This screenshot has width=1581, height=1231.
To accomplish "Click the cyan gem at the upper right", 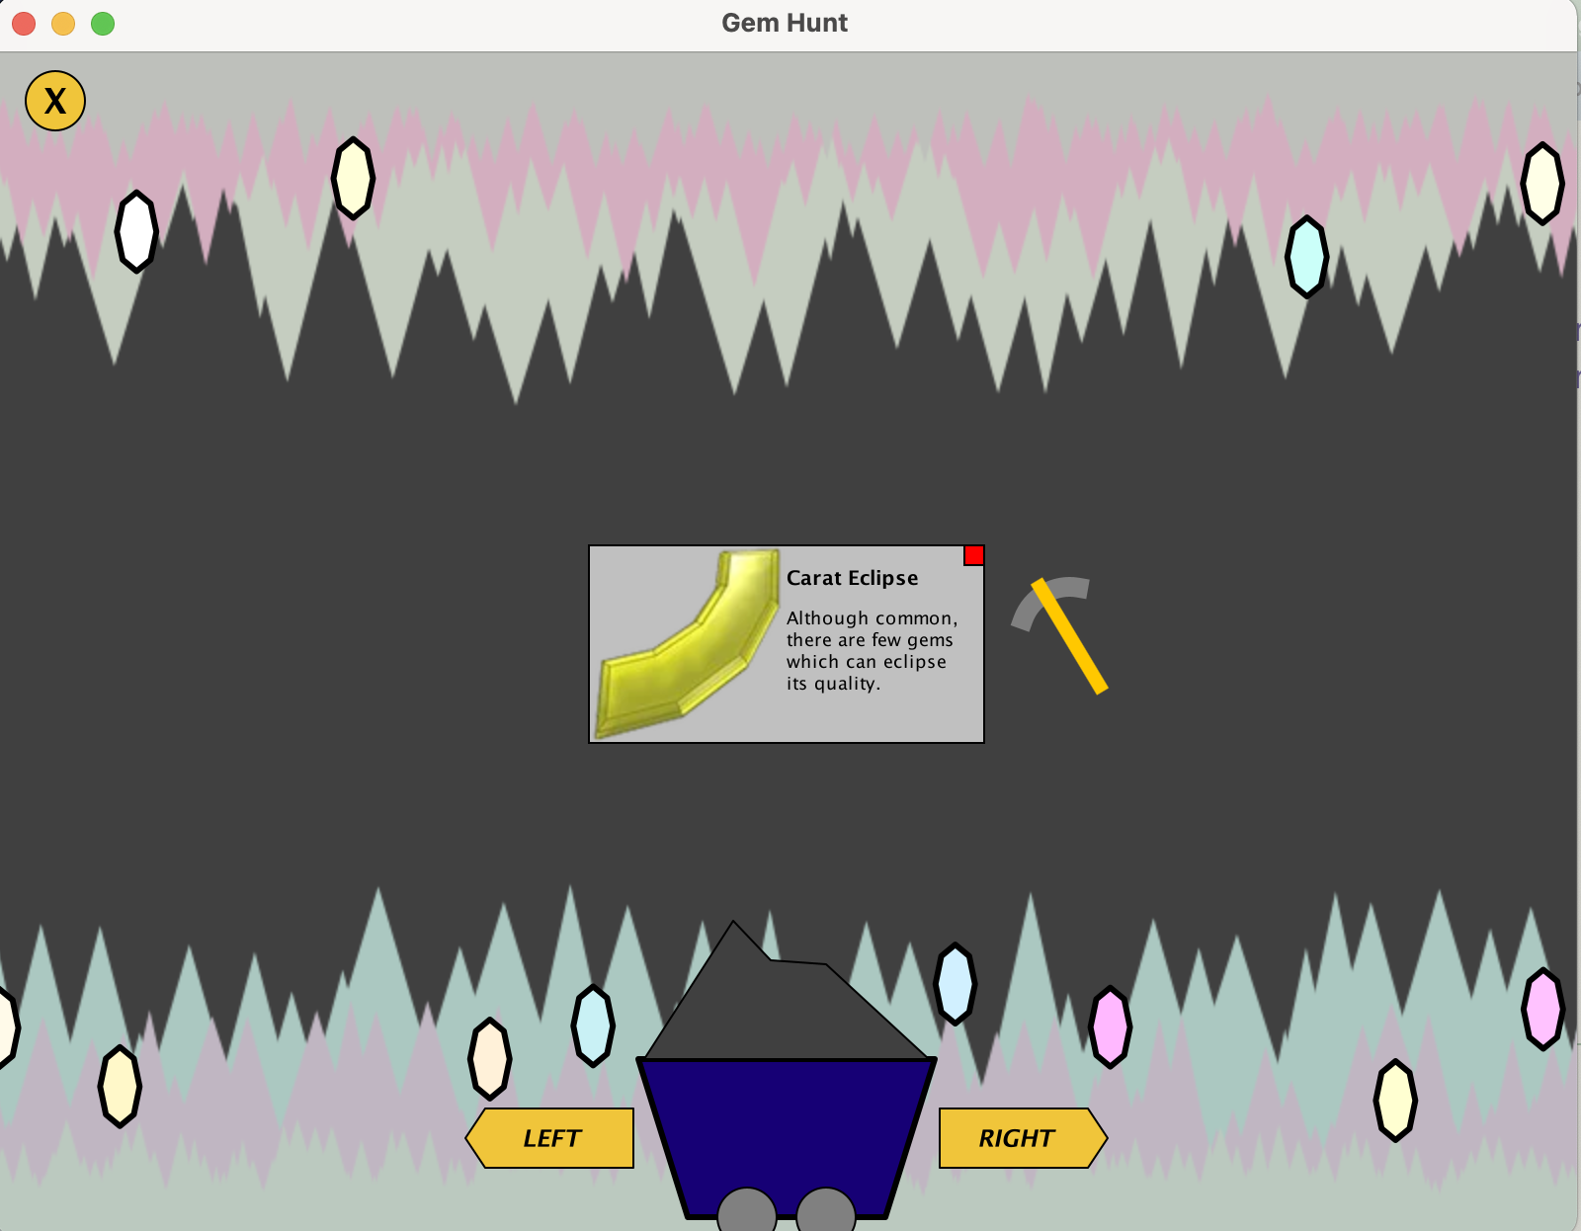I will (1306, 256).
